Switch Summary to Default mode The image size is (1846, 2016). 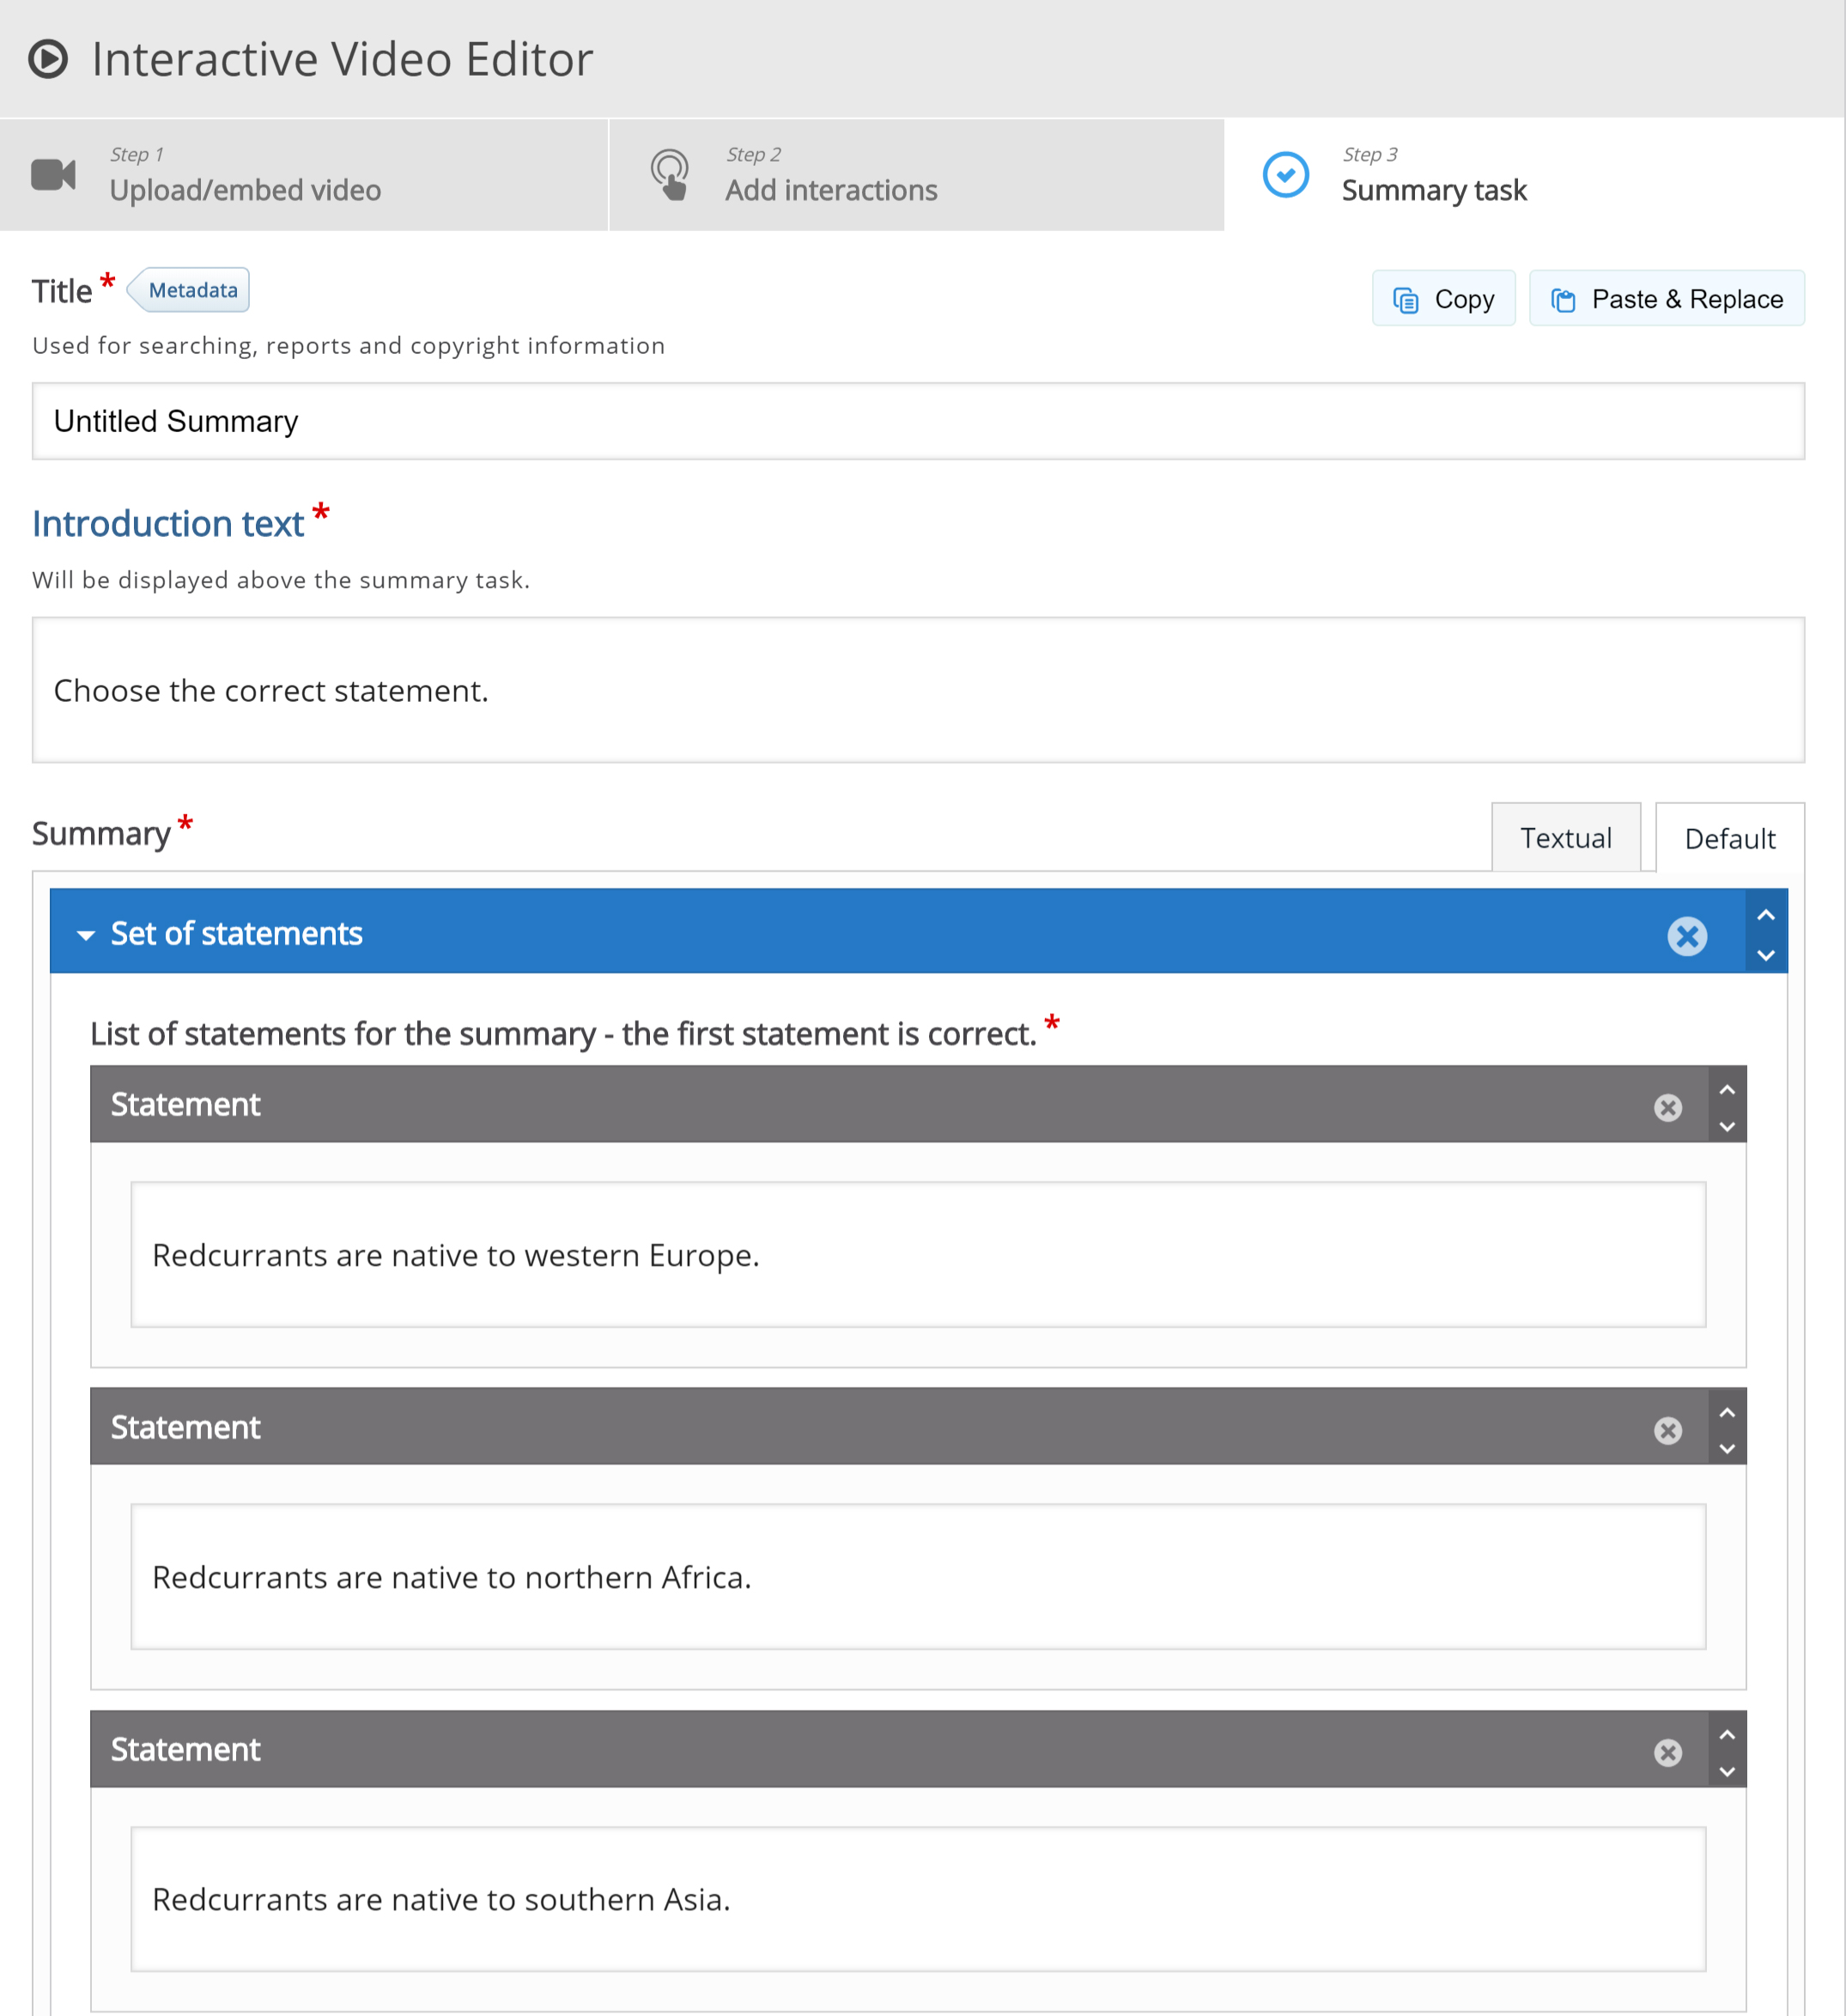[1730, 838]
